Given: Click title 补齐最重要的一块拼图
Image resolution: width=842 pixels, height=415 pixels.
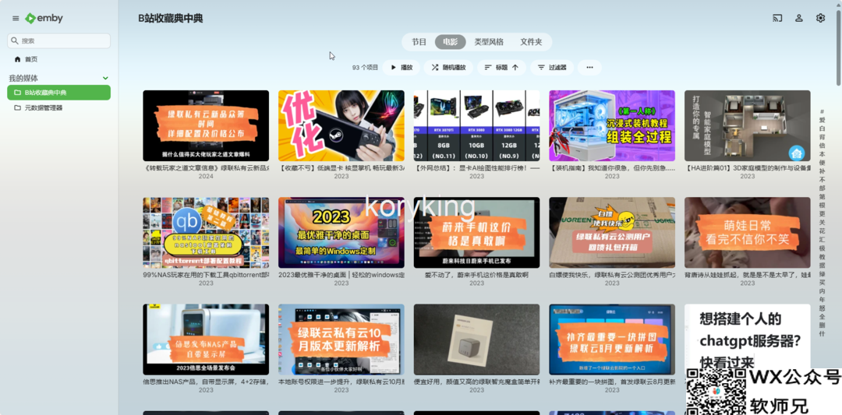Looking at the screenshot, I should click(x=612, y=382).
